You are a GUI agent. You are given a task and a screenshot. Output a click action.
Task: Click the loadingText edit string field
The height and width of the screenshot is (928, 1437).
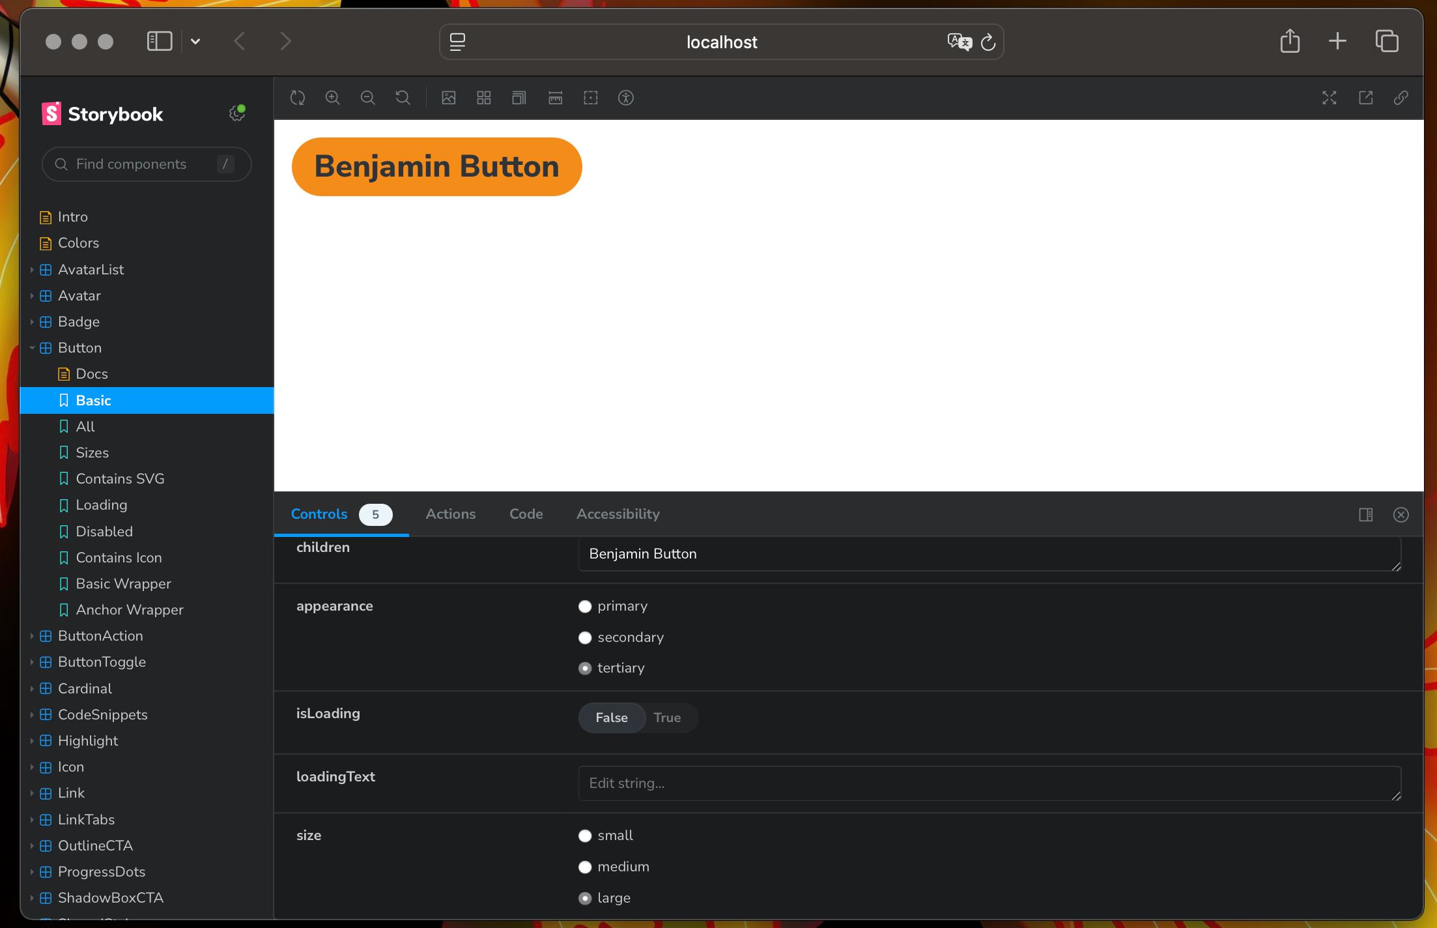(x=989, y=783)
